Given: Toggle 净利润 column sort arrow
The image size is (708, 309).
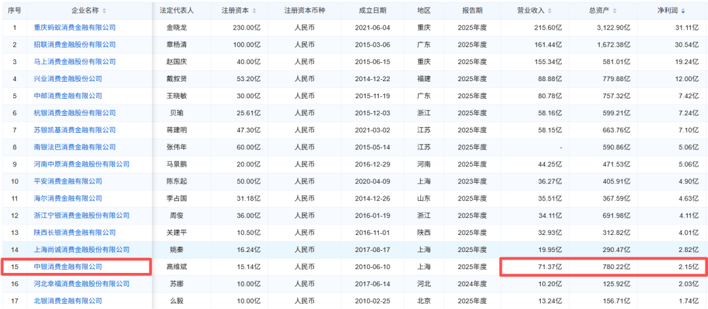Looking at the screenshot, I should point(682,10).
